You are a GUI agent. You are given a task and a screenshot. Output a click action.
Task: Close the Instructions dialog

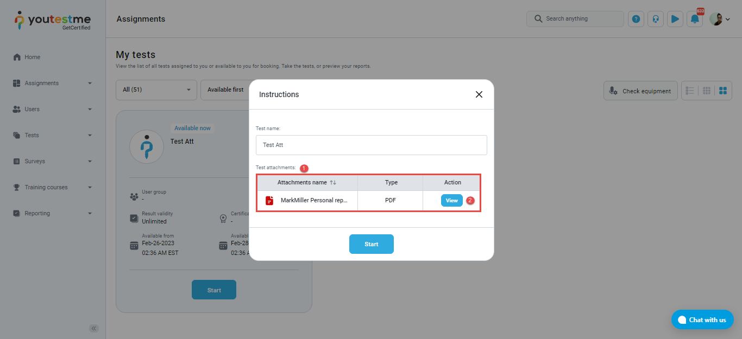point(479,94)
